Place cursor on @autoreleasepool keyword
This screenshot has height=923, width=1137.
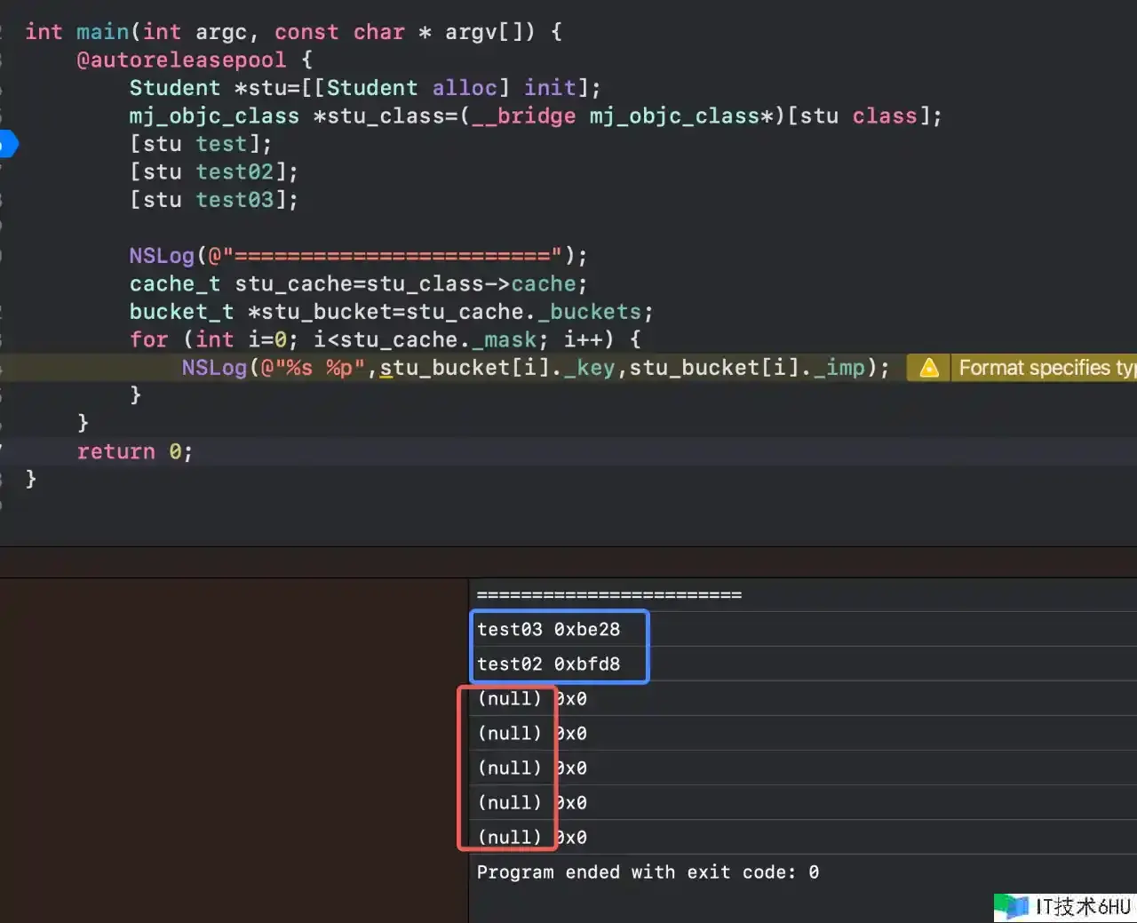tap(181, 60)
